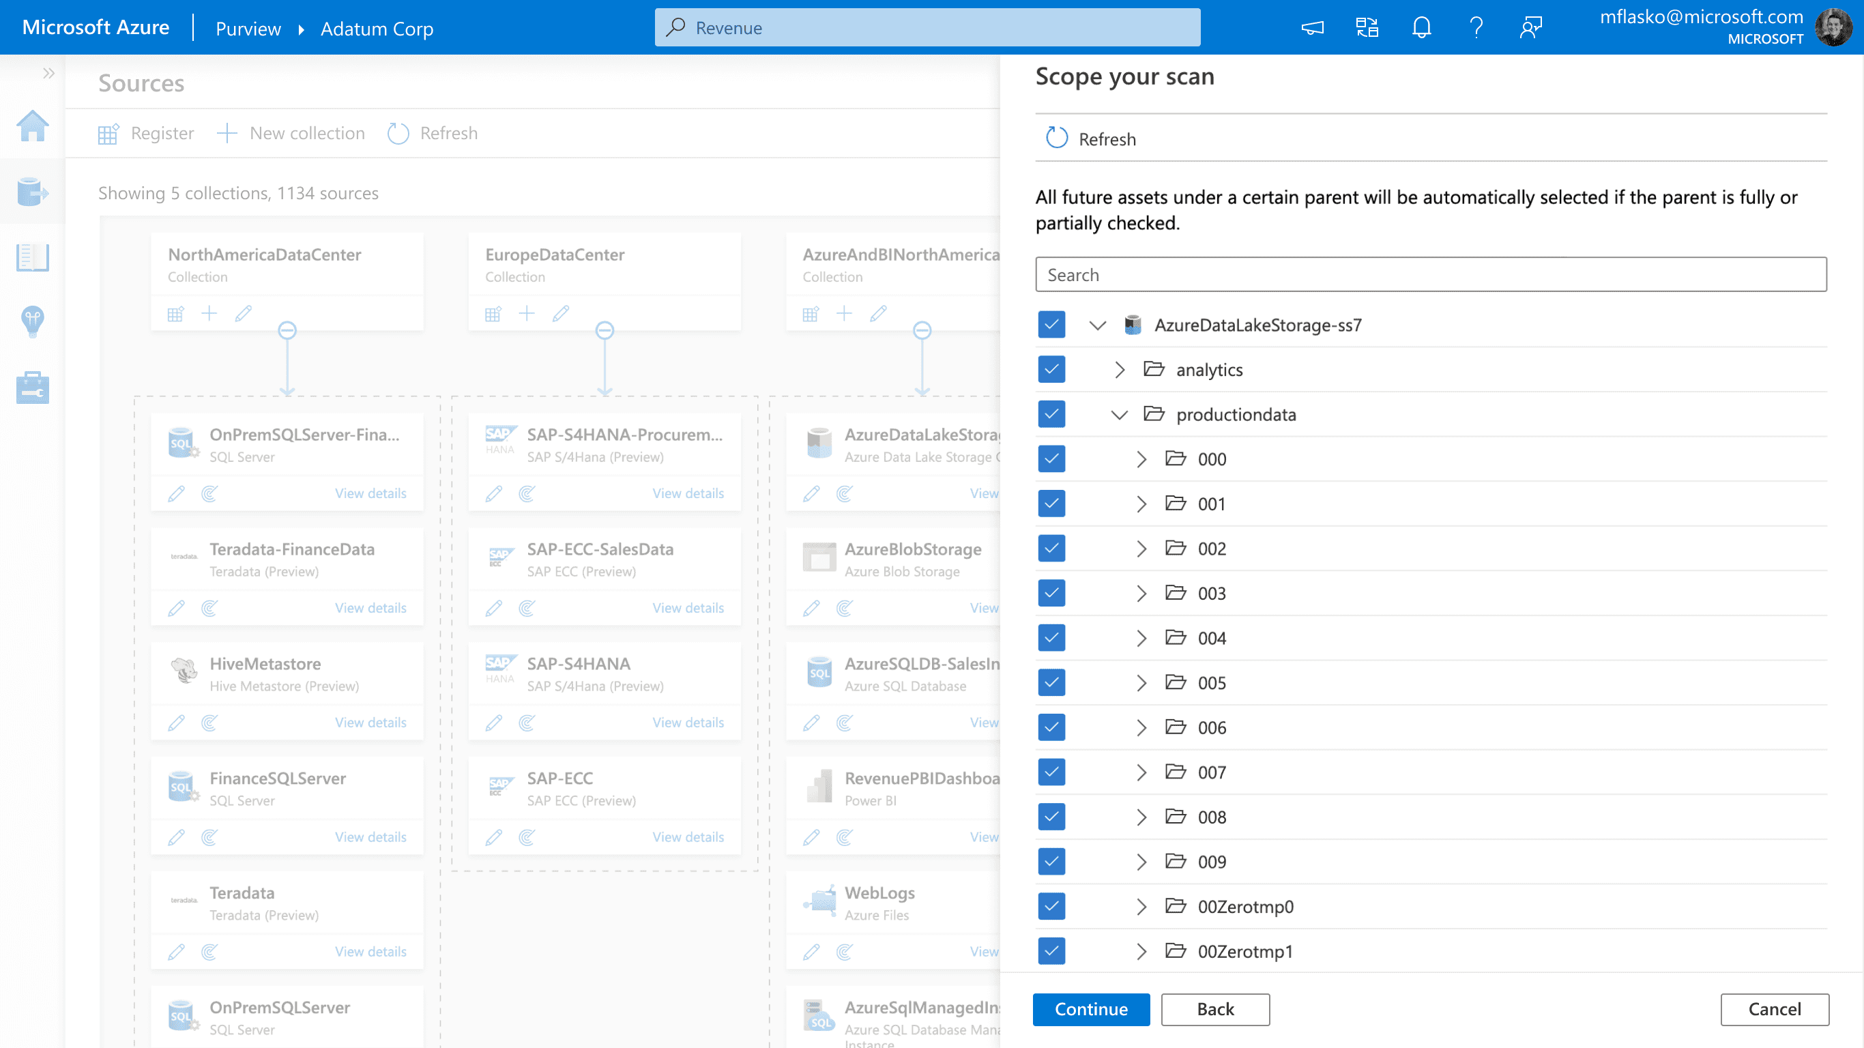Click Register in Sources toolbar

pyautogui.click(x=147, y=133)
